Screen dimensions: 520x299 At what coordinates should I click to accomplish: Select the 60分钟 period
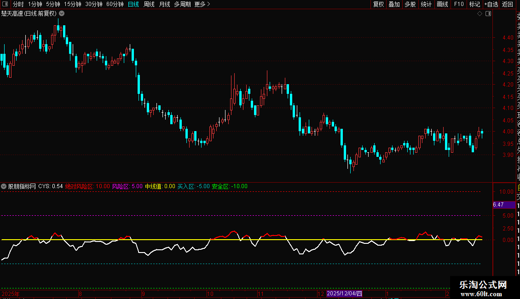tap(115, 4)
